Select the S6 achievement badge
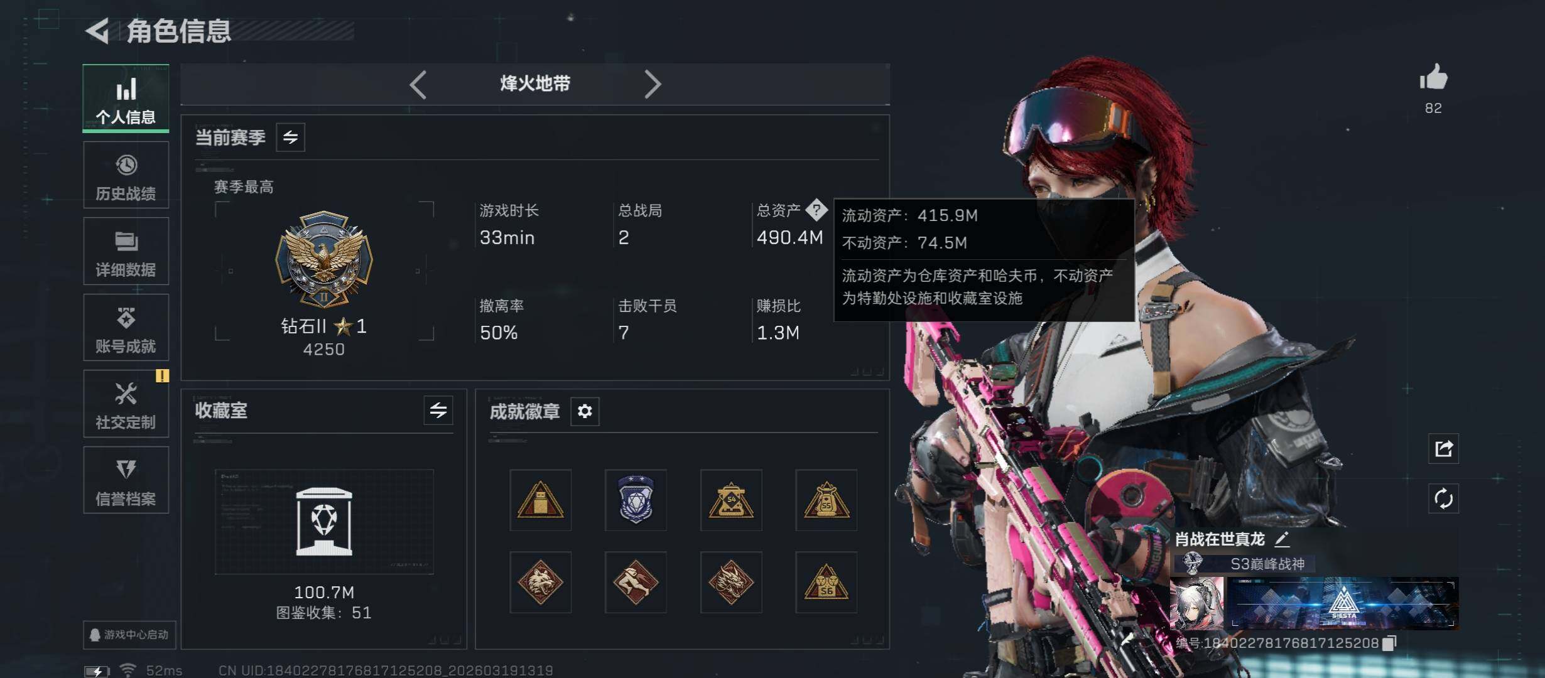Screen dimensions: 1545x678 (x=826, y=582)
